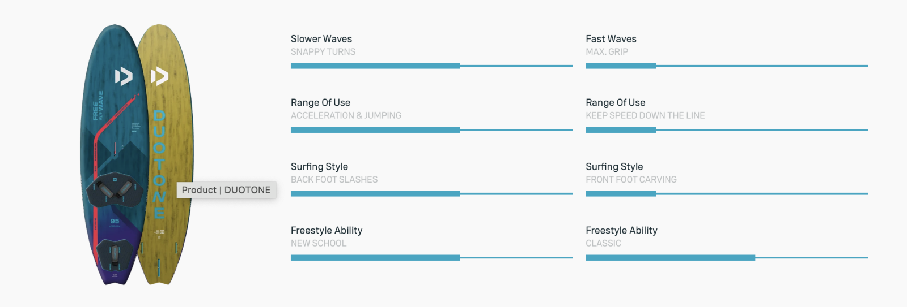Click the Slower Waves snappy turns rating bar
The height and width of the screenshot is (307, 907).
point(431,66)
